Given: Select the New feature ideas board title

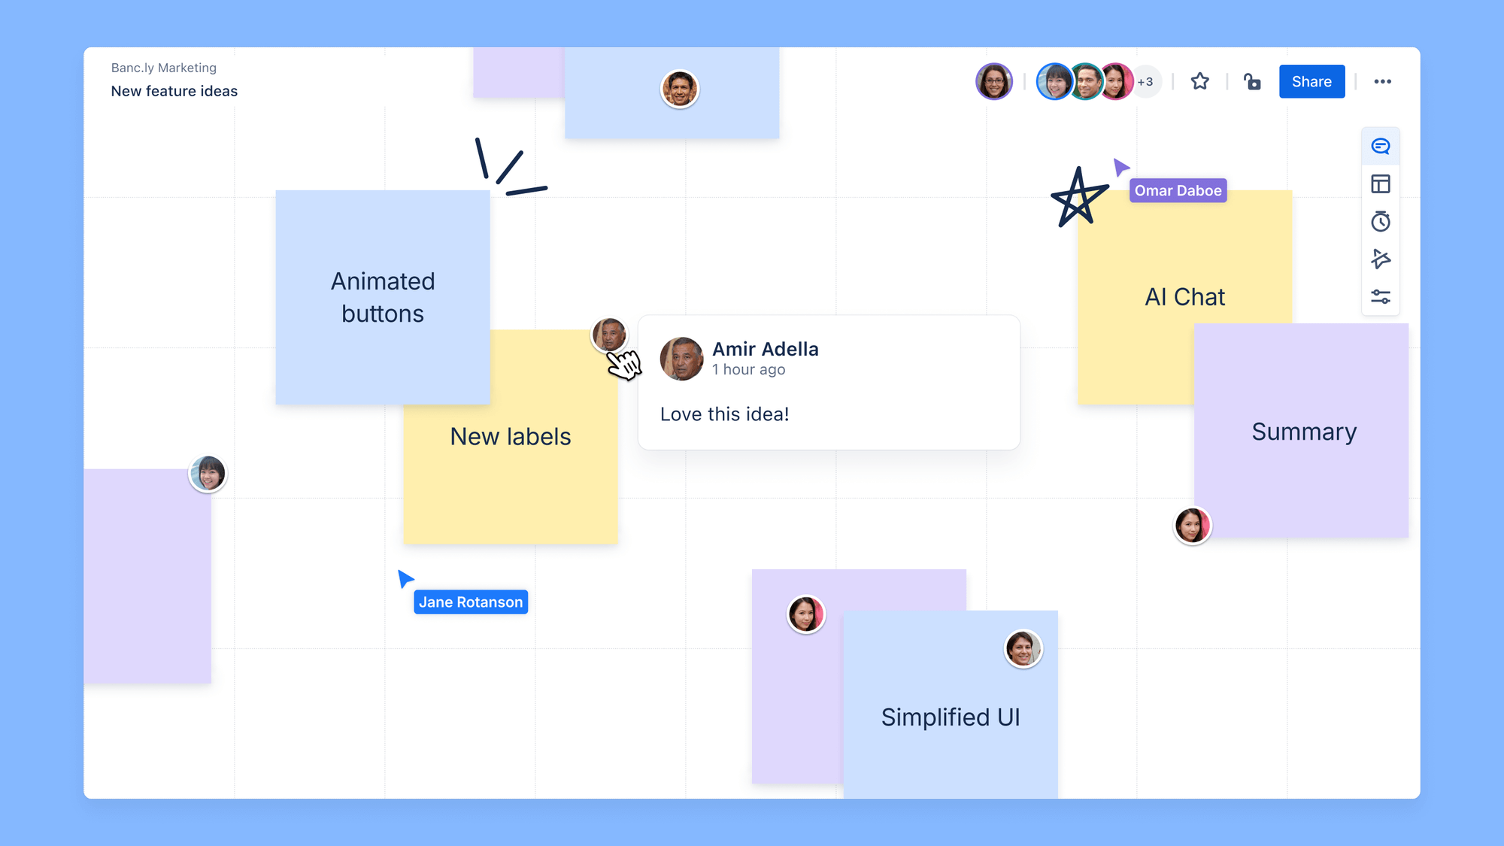Looking at the screenshot, I should [174, 91].
